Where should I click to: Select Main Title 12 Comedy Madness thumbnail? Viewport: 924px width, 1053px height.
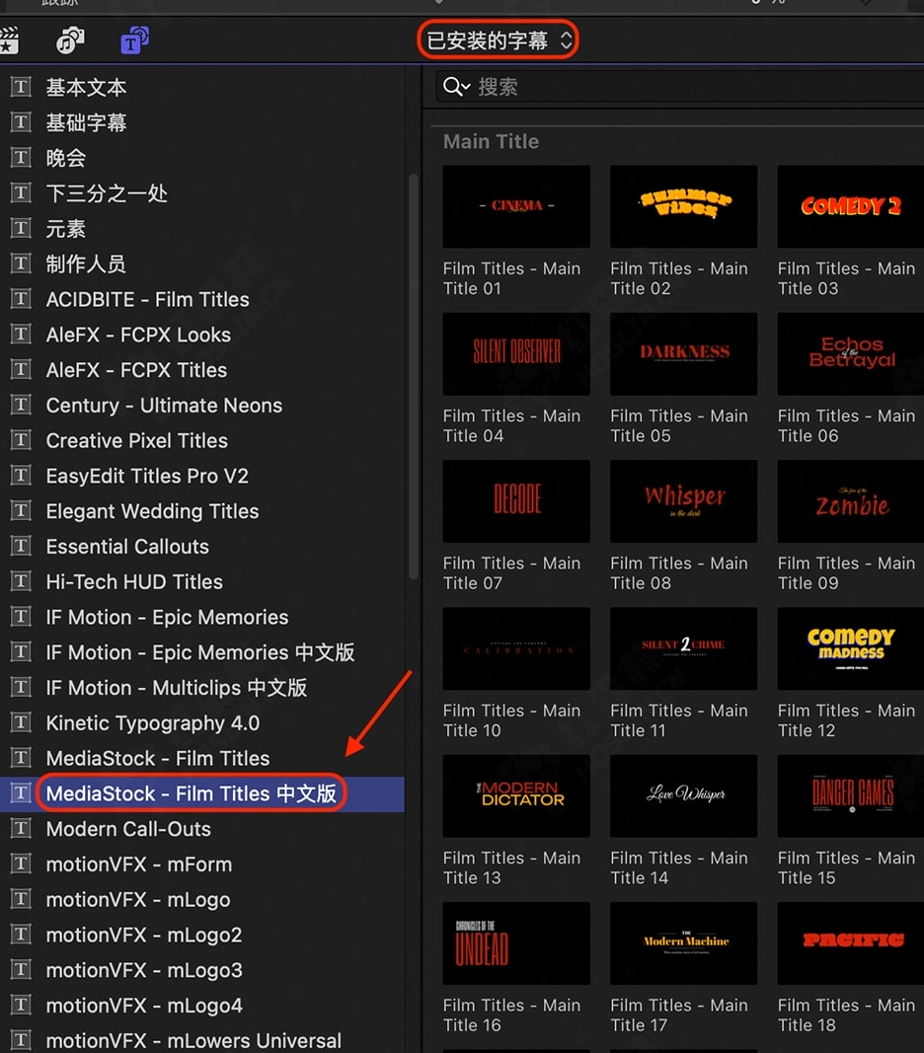[x=851, y=648]
